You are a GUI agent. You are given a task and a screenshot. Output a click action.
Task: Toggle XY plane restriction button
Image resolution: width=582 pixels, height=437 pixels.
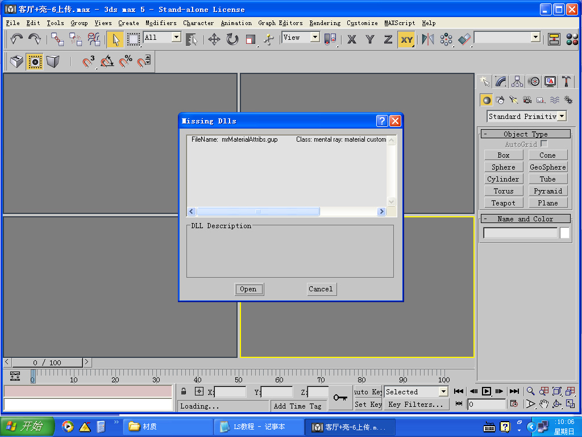(x=406, y=39)
